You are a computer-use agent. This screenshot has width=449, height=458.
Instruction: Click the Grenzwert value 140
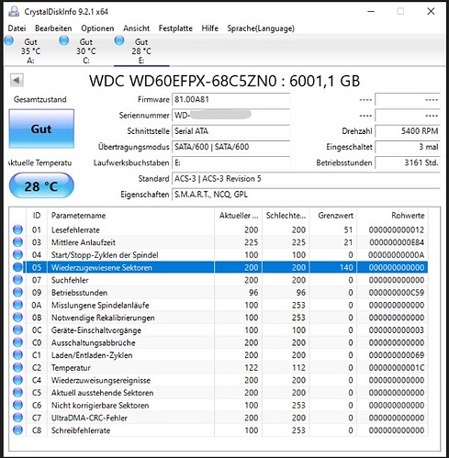click(346, 267)
